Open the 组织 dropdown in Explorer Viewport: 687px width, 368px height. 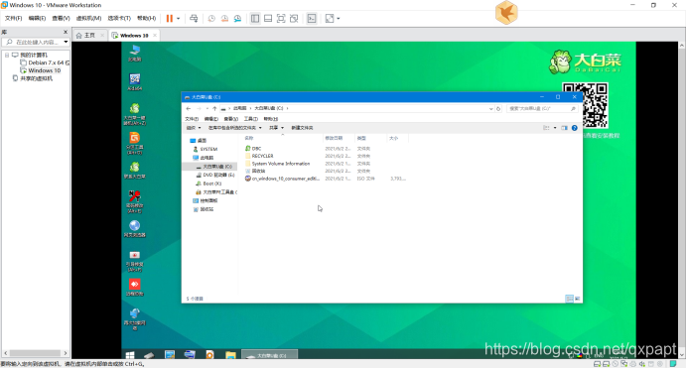click(x=194, y=128)
